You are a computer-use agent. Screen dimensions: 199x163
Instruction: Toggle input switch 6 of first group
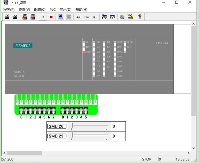49,110
